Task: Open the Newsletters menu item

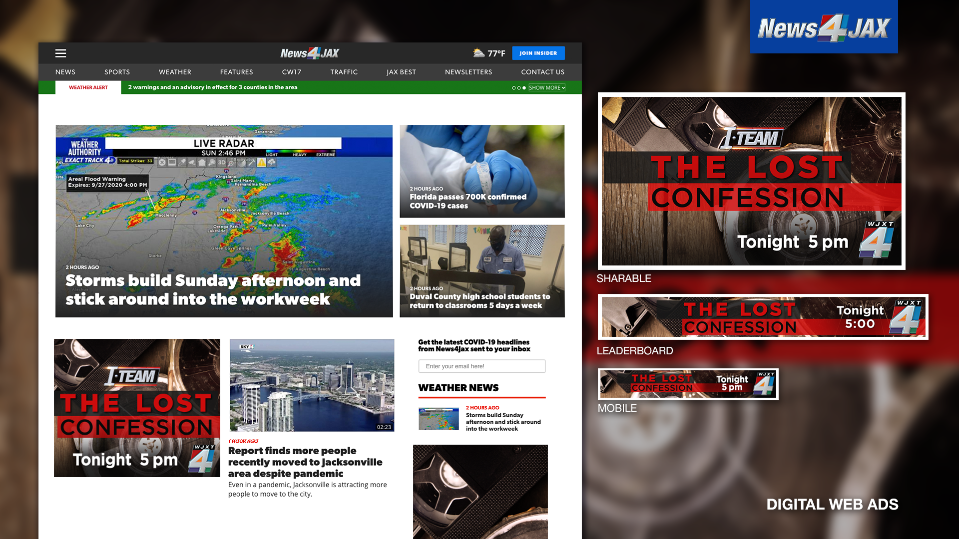Action: [469, 72]
